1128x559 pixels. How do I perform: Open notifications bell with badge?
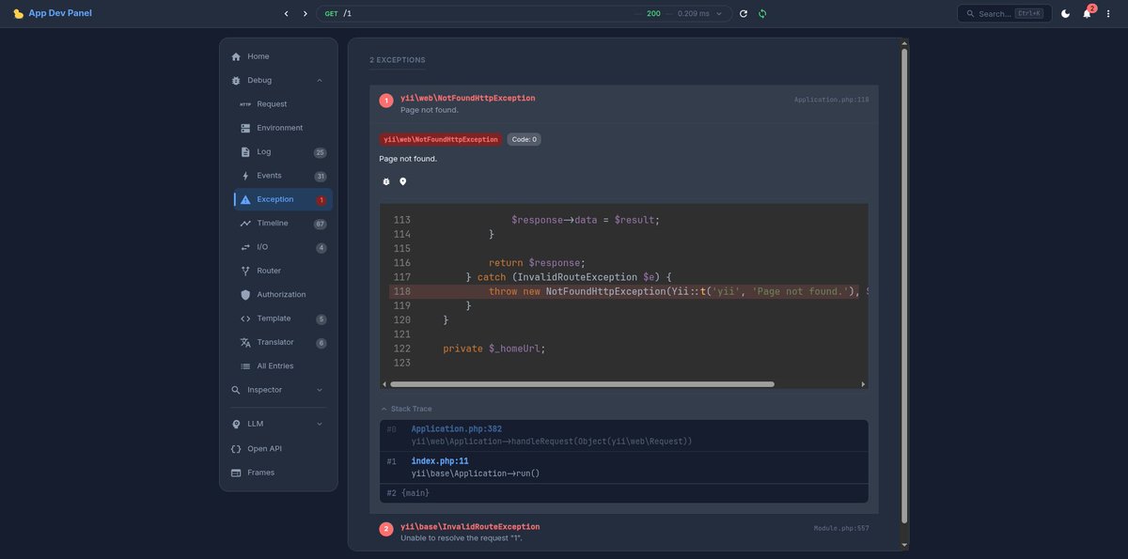1087,13
